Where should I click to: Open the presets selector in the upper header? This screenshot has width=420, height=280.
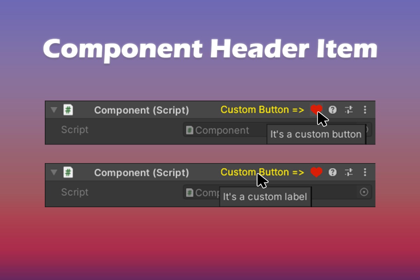pyautogui.click(x=349, y=110)
